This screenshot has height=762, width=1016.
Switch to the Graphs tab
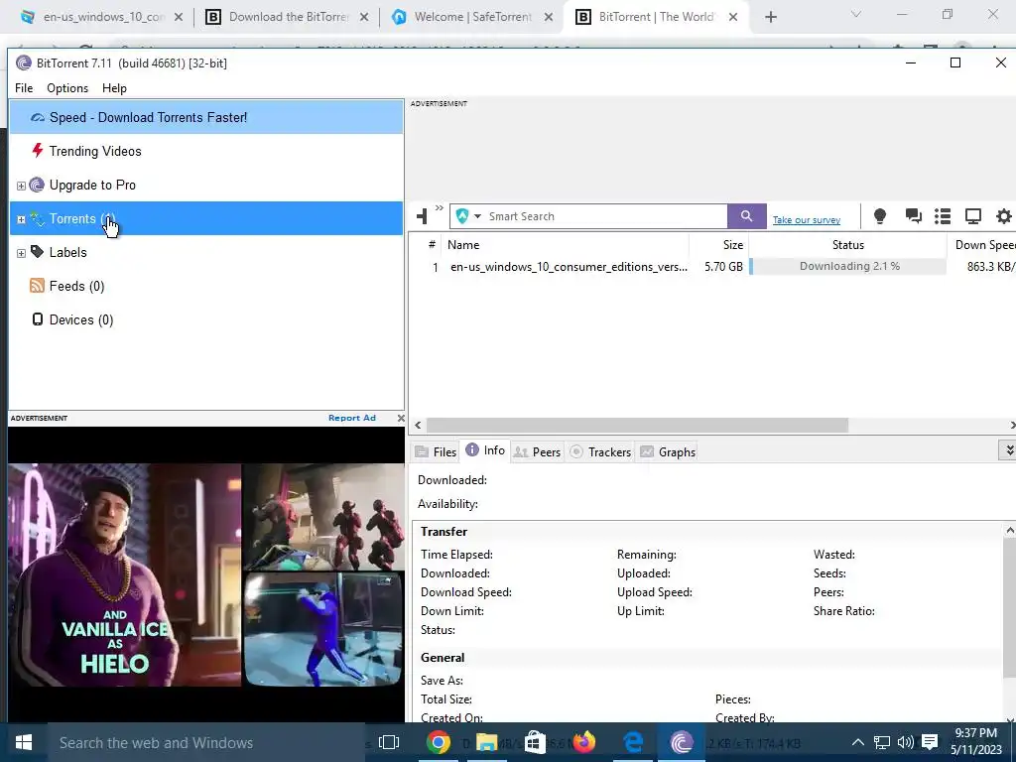[x=668, y=451]
